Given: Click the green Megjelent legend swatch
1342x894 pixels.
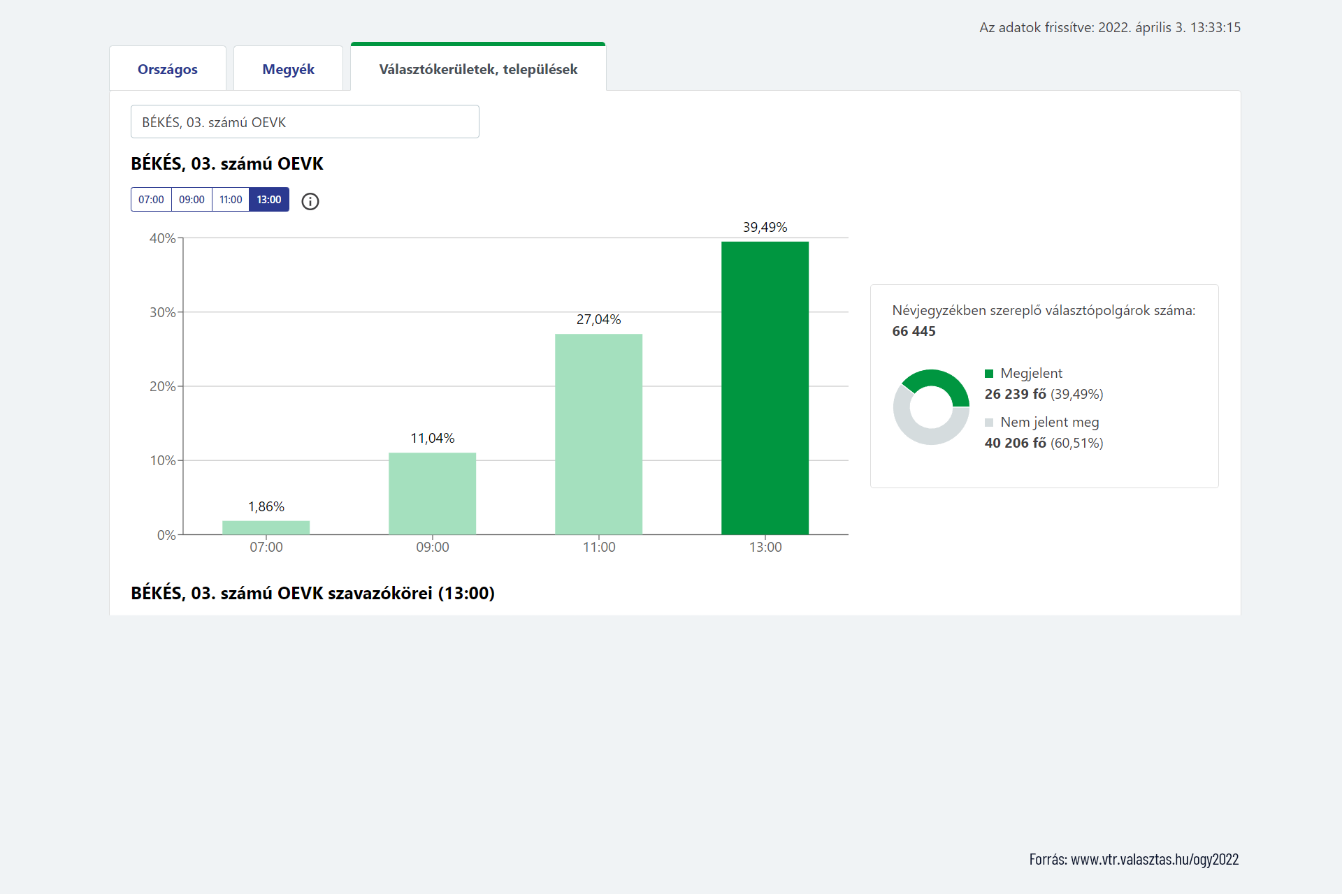Looking at the screenshot, I should [989, 374].
